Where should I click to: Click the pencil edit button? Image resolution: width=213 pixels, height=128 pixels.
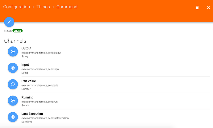[x=9, y=22]
